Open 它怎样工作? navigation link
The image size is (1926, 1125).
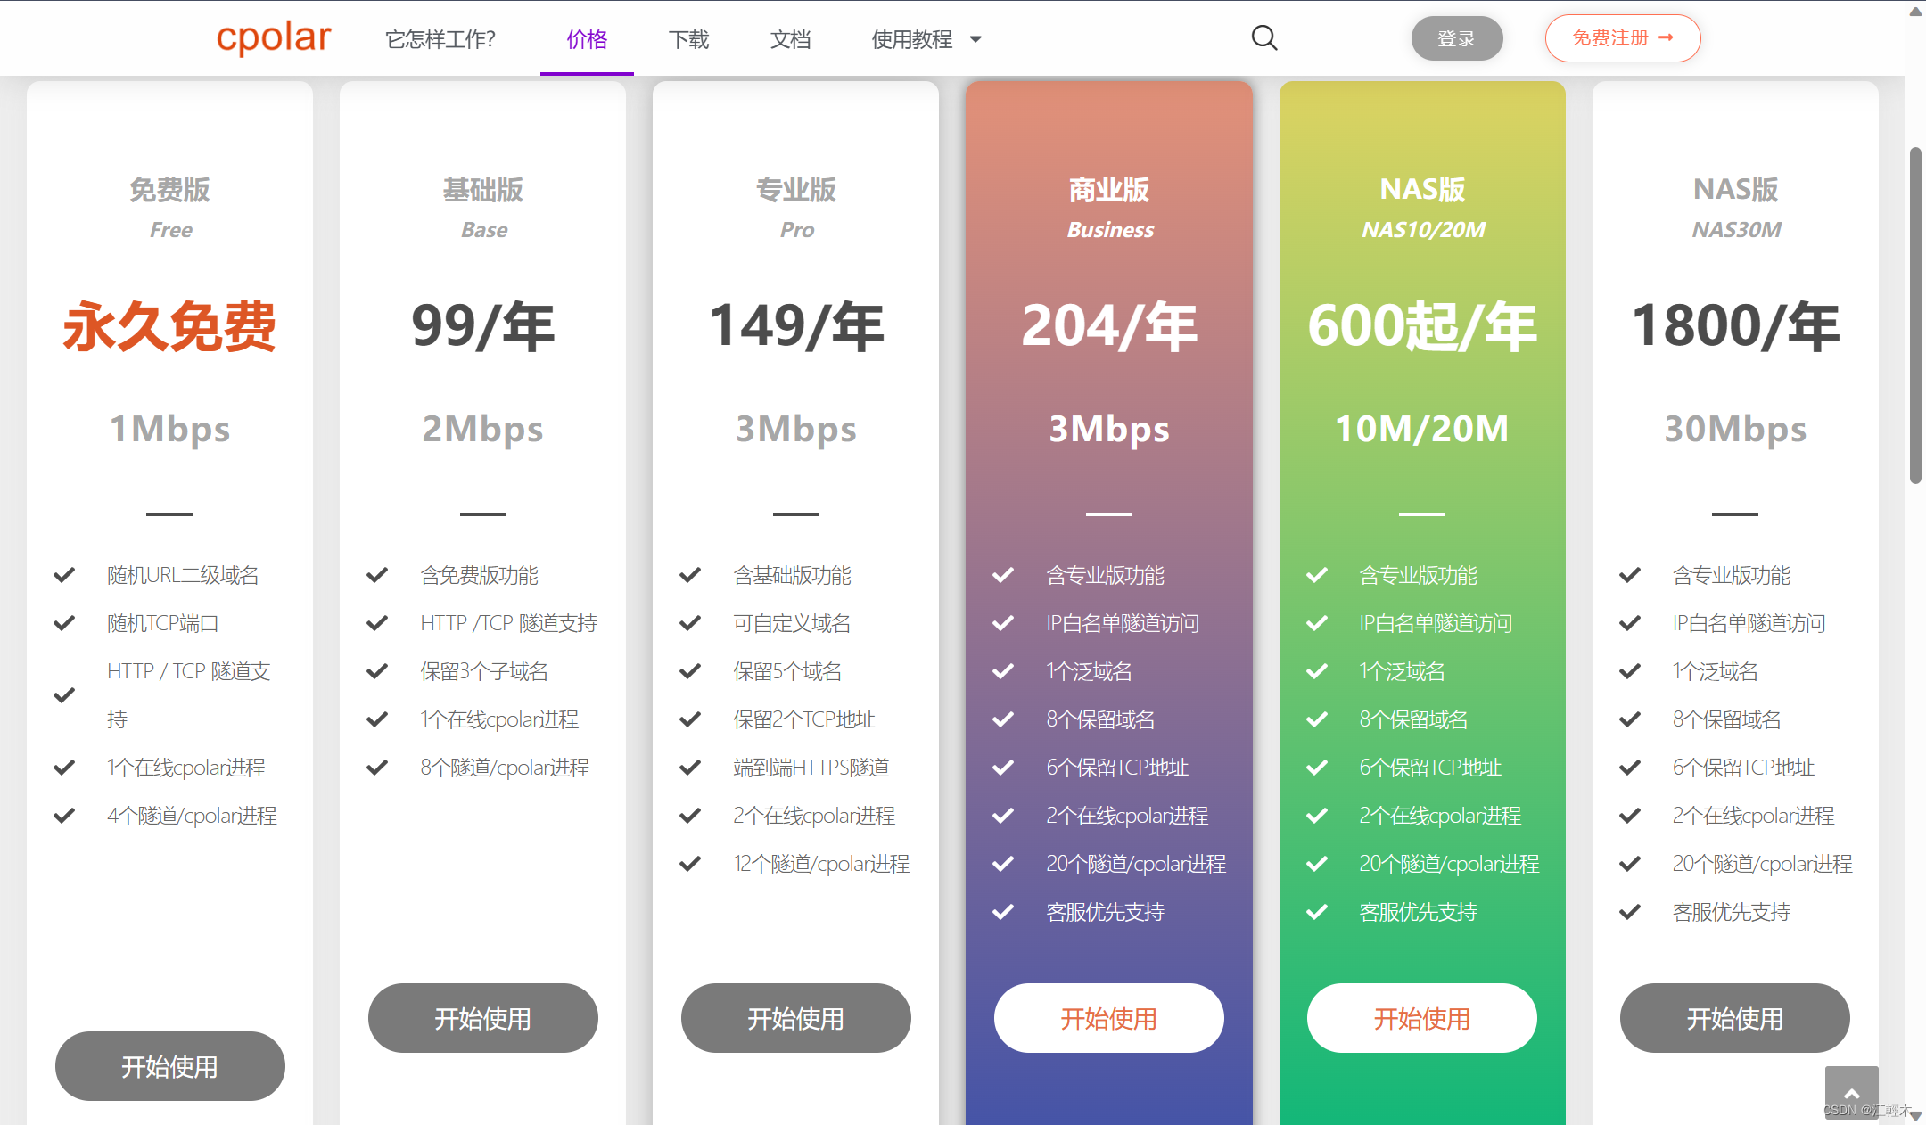(440, 39)
